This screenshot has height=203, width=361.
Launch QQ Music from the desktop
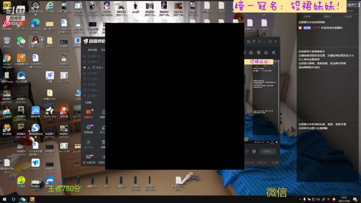click(21, 182)
